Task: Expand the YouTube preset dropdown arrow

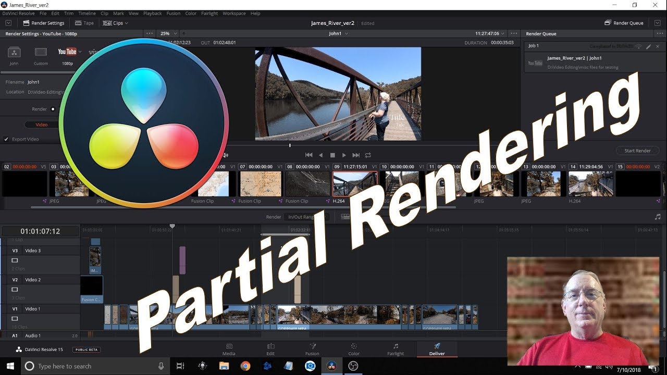Action: tap(80, 52)
